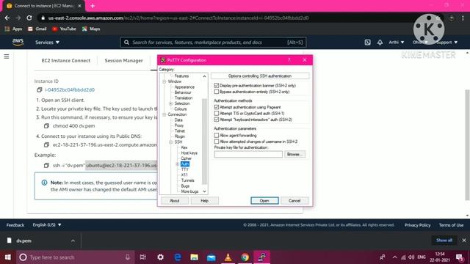Click the AWS services search box

pyautogui.click(x=214, y=43)
